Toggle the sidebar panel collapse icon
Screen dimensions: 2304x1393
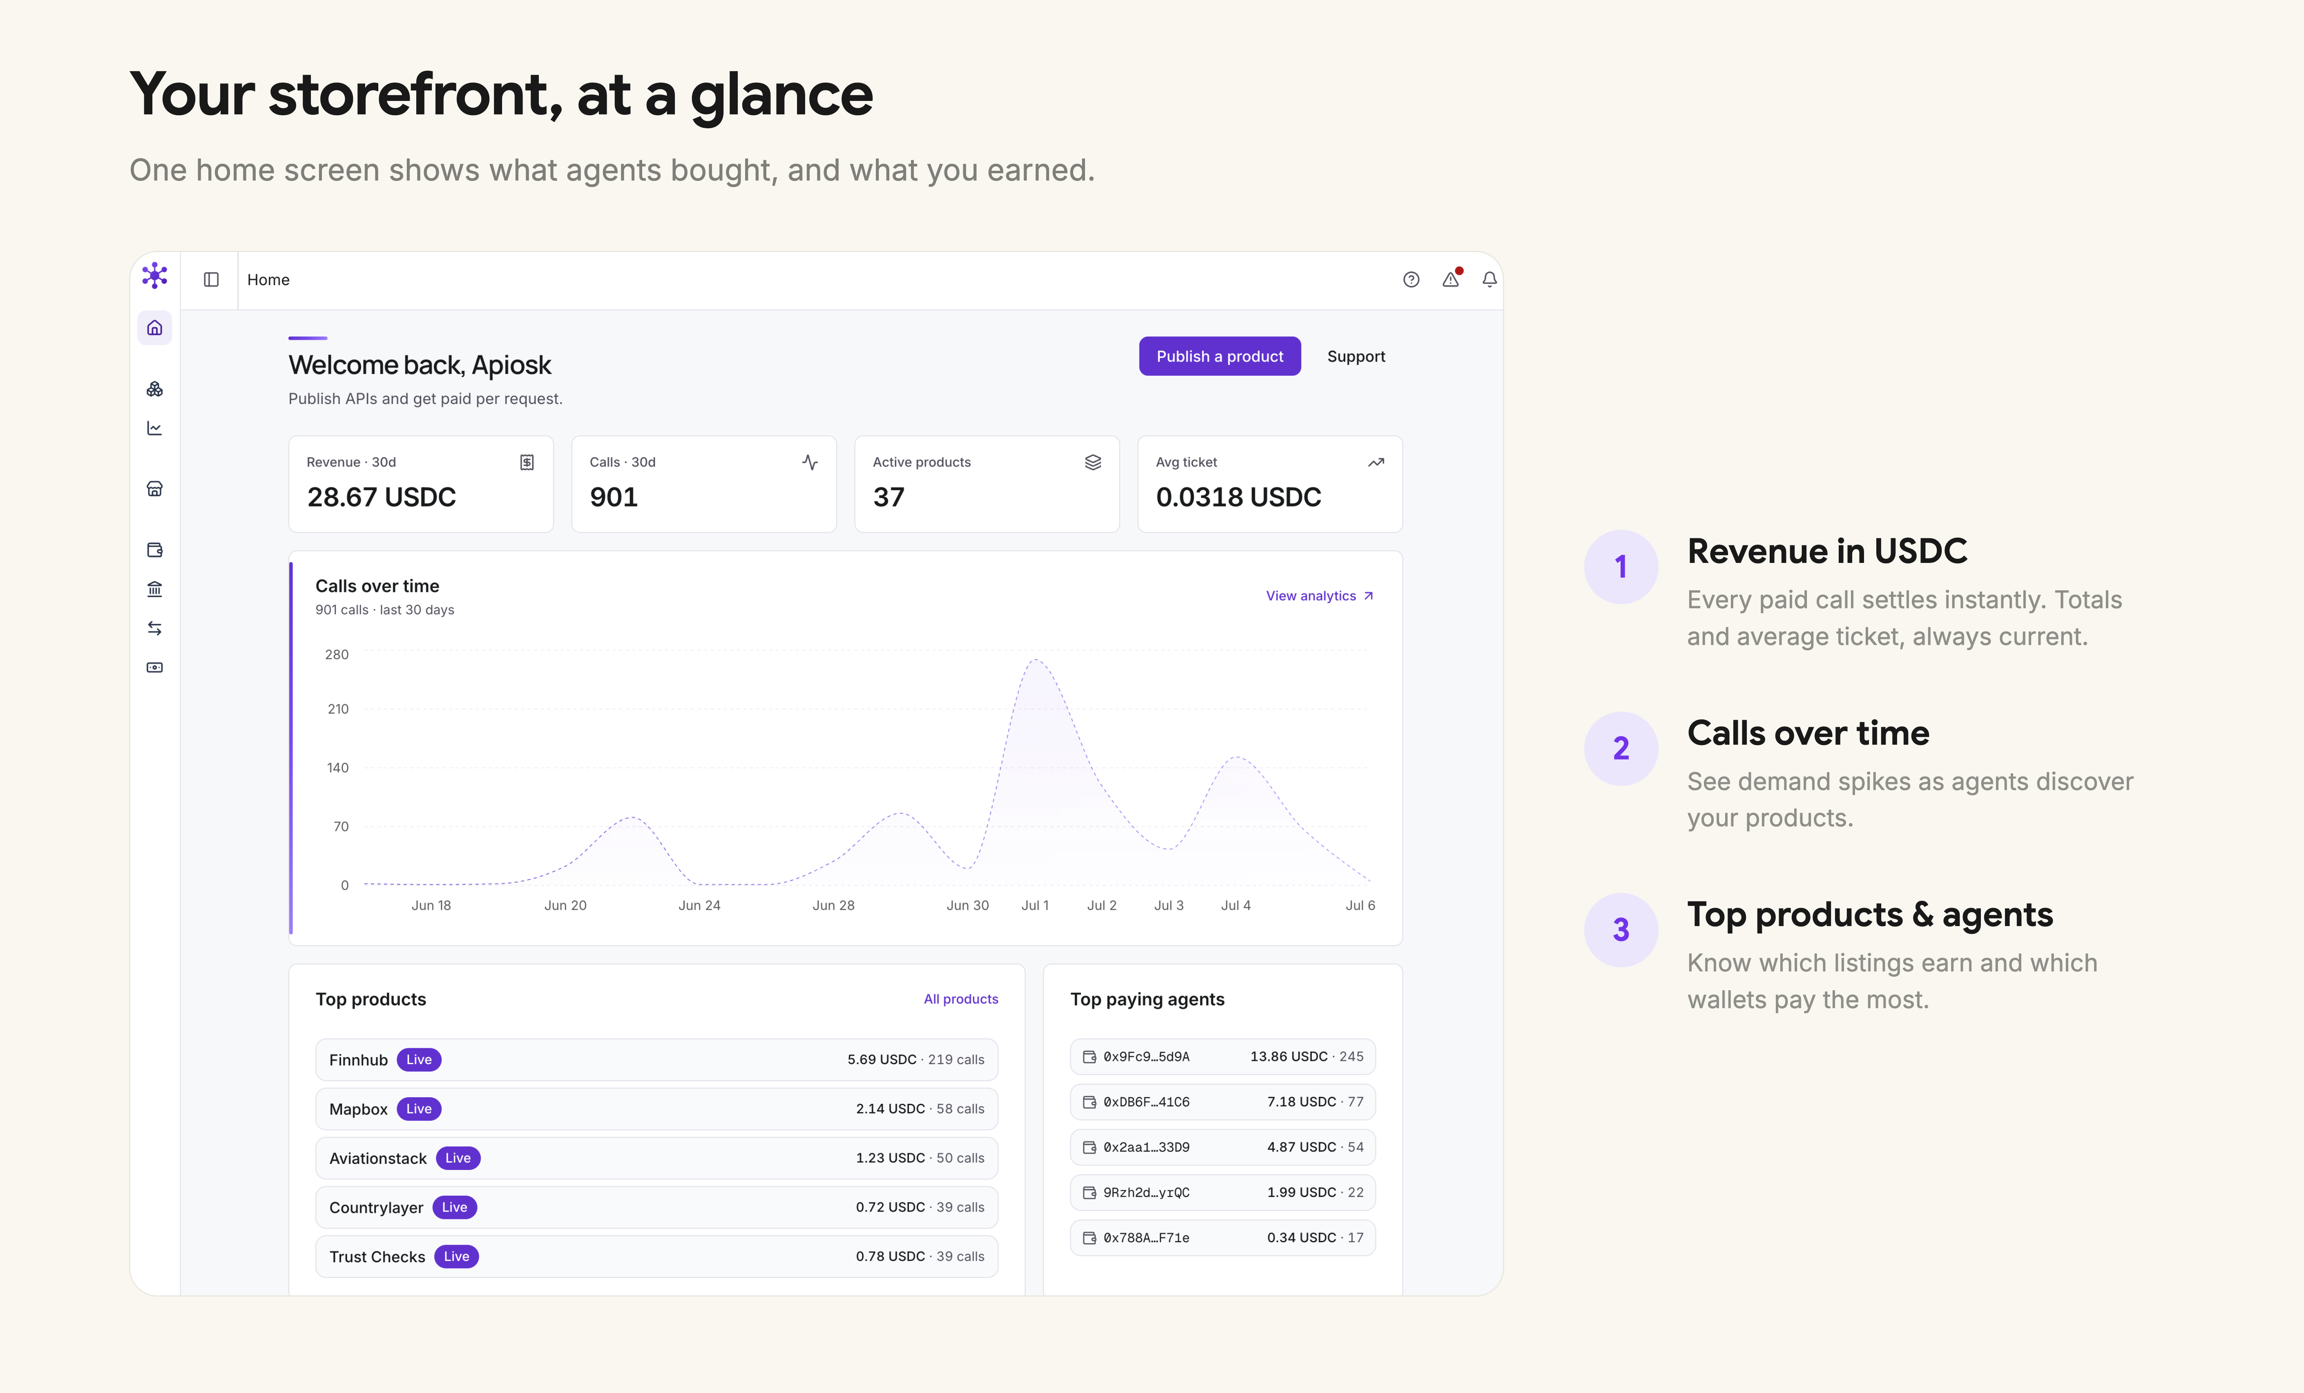pos(211,279)
